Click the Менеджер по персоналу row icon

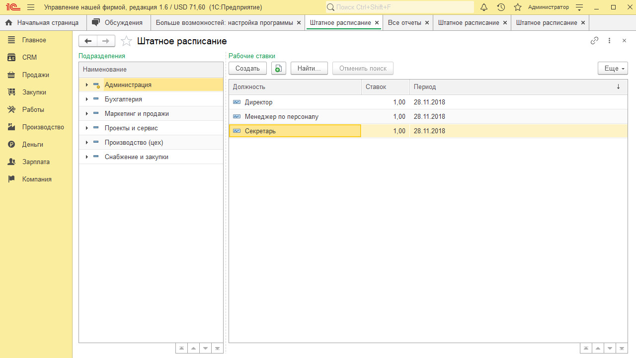click(x=237, y=117)
